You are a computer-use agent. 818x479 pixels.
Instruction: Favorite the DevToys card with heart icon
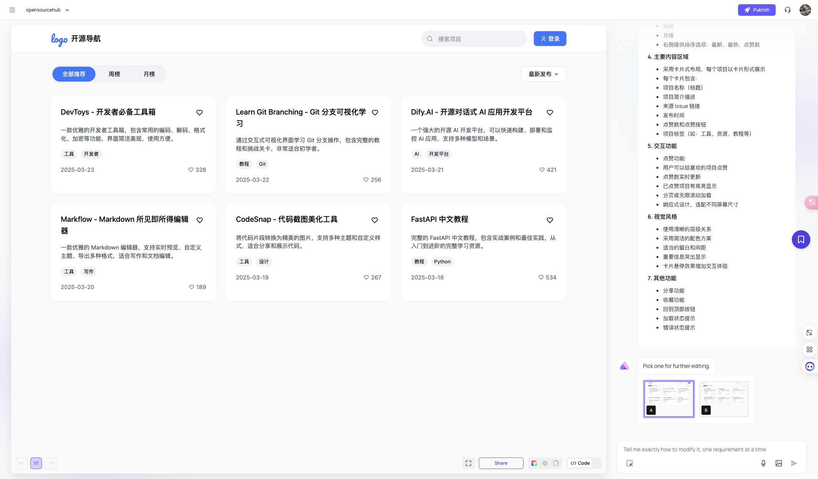pos(200,113)
